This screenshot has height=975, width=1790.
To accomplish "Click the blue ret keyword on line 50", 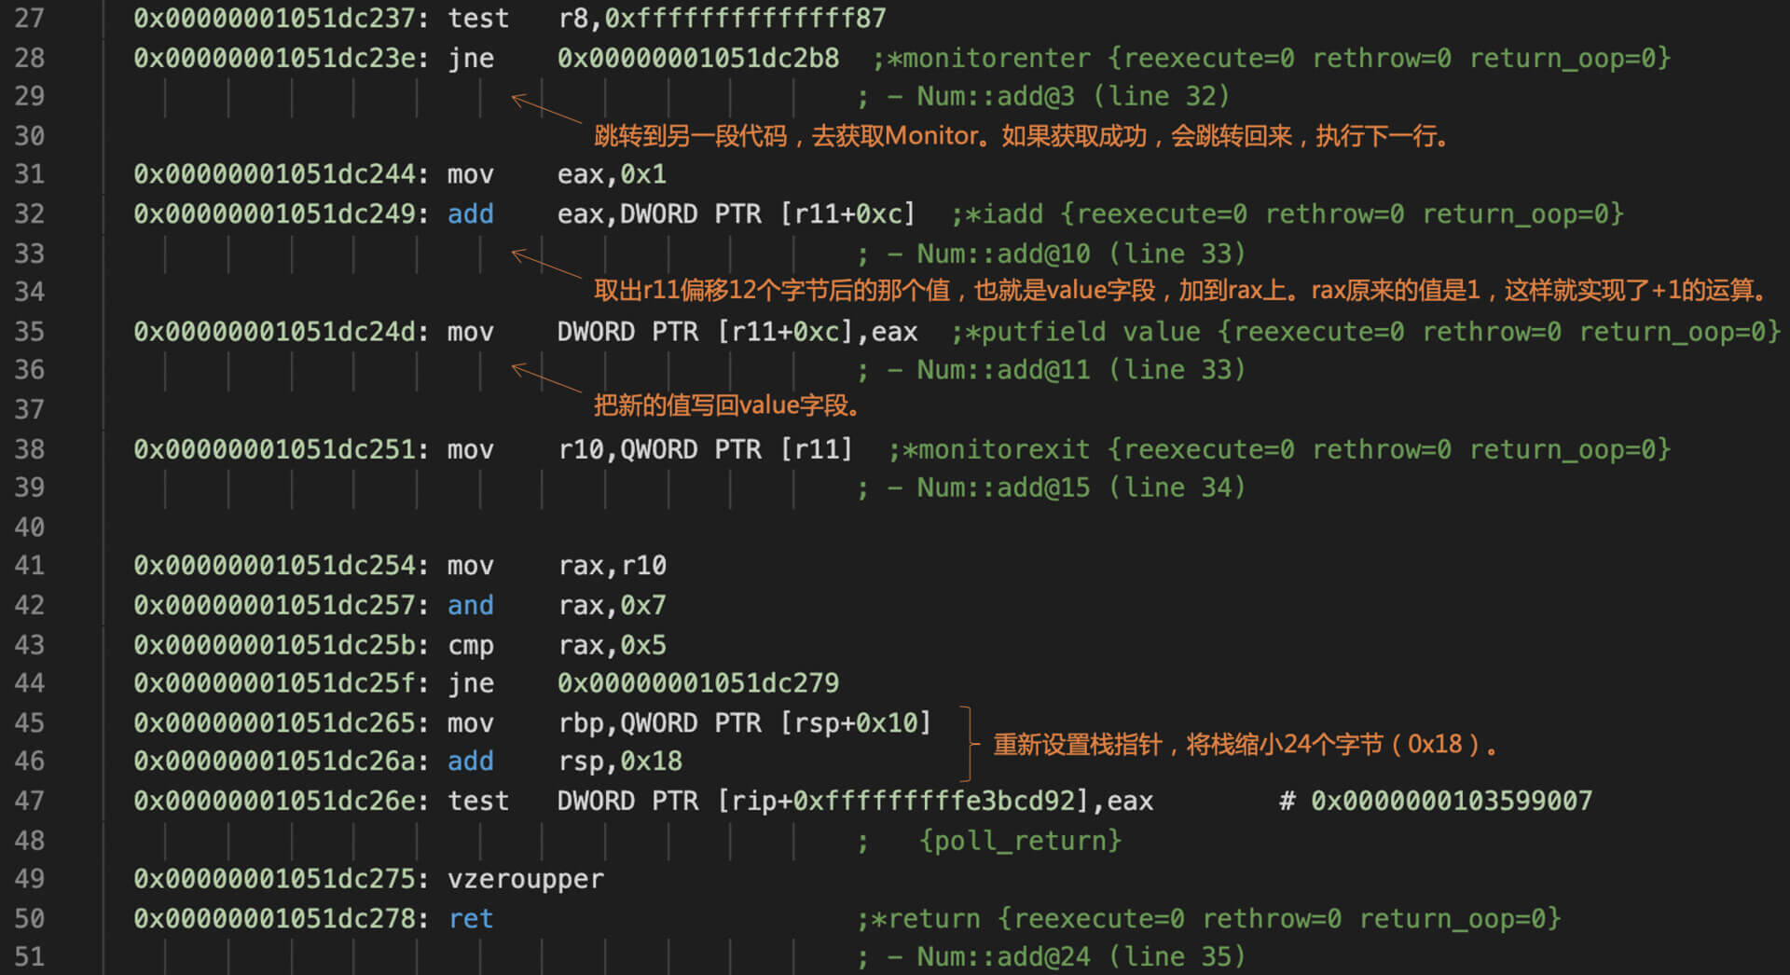I will [x=470, y=919].
